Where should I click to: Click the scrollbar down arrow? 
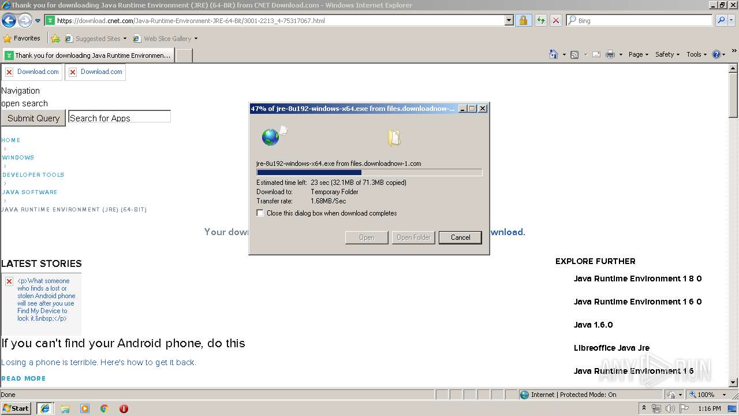tap(733, 382)
